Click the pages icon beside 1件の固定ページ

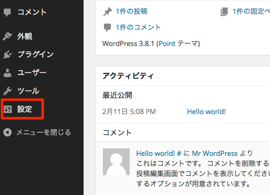(x=224, y=12)
